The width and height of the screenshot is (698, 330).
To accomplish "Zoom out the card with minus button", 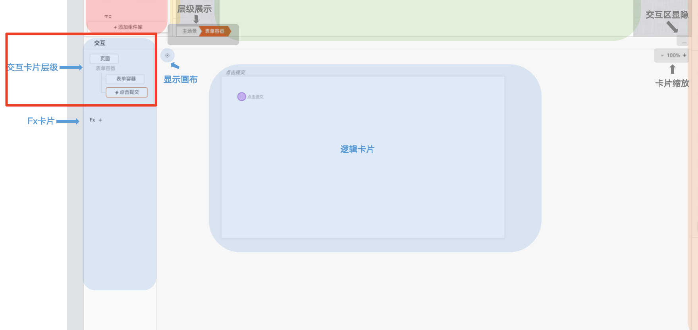I will coord(662,55).
